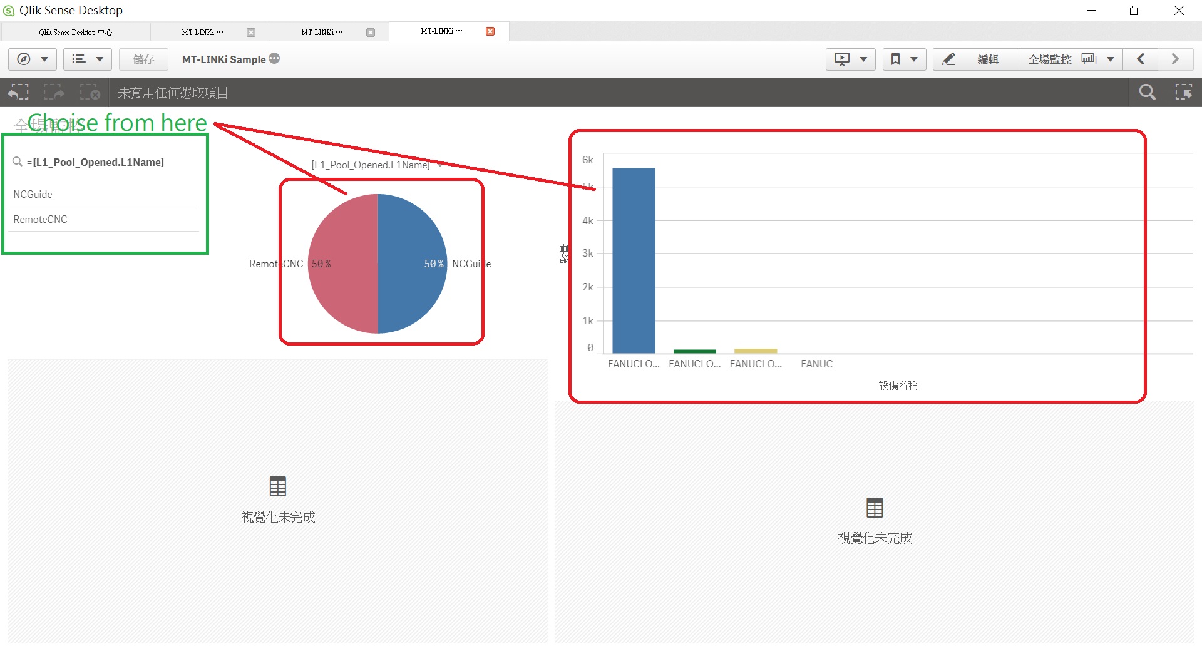Click the presentation screen icon

[x=842, y=59]
